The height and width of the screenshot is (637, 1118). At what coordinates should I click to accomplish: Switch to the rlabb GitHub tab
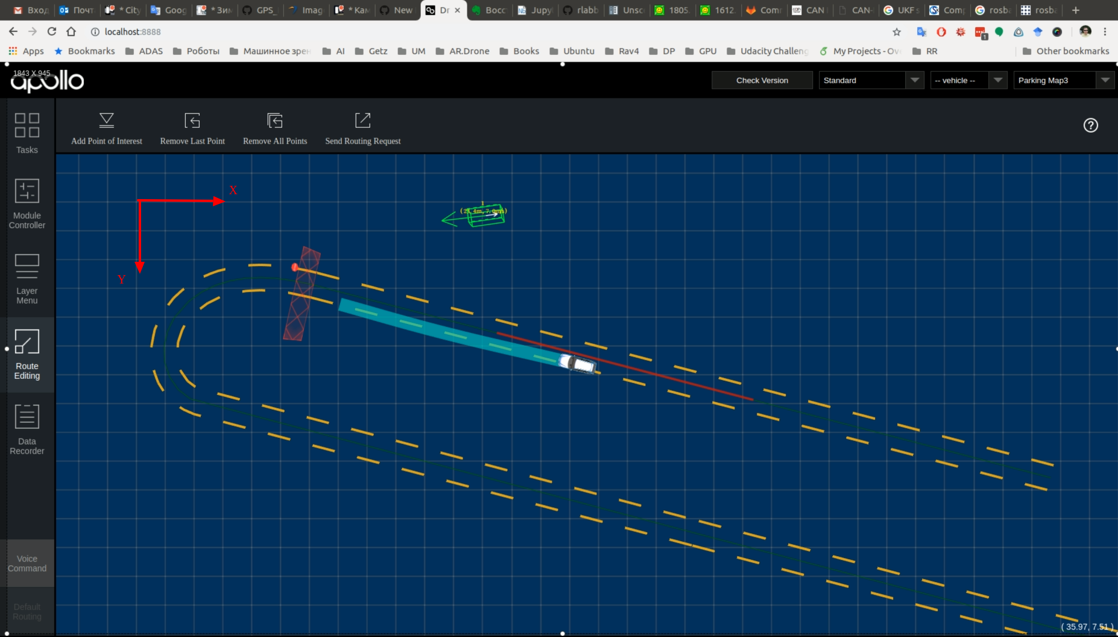(581, 10)
